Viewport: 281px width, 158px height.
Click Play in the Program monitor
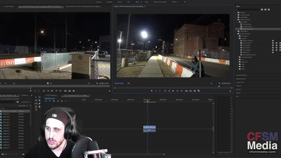pos(173,91)
